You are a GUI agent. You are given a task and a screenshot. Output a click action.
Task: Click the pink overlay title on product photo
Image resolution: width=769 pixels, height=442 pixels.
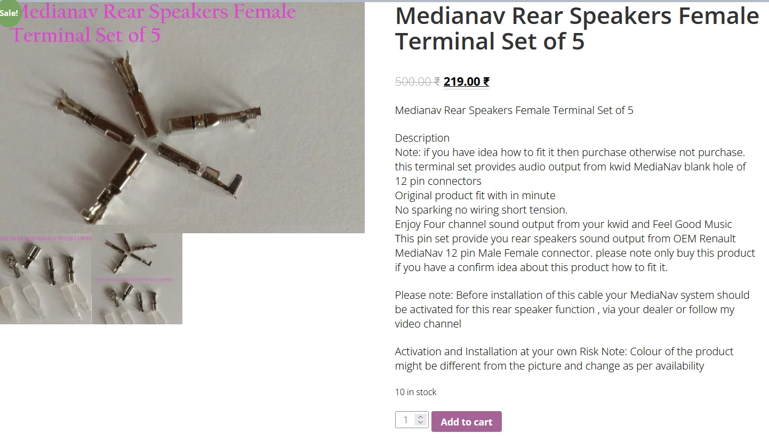pyautogui.click(x=154, y=23)
